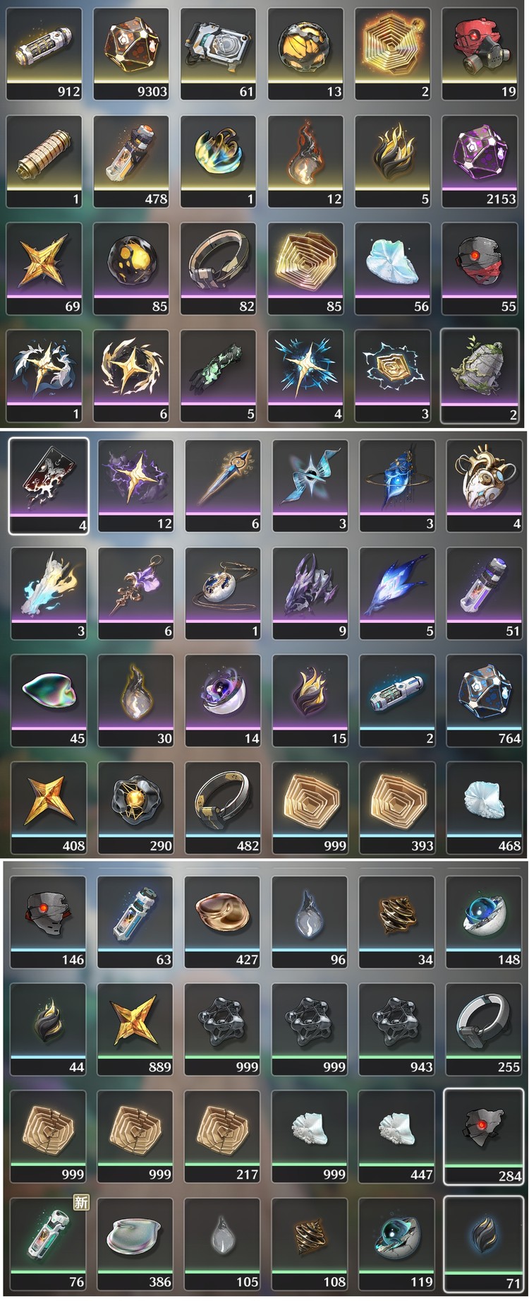Select the white crystal shard showing 56
The image size is (529, 1301).
click(392, 268)
